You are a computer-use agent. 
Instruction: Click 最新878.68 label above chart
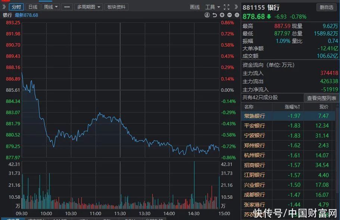tap(26, 15)
